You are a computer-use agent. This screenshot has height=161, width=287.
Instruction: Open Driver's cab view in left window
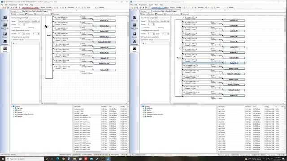[x=5, y=18]
